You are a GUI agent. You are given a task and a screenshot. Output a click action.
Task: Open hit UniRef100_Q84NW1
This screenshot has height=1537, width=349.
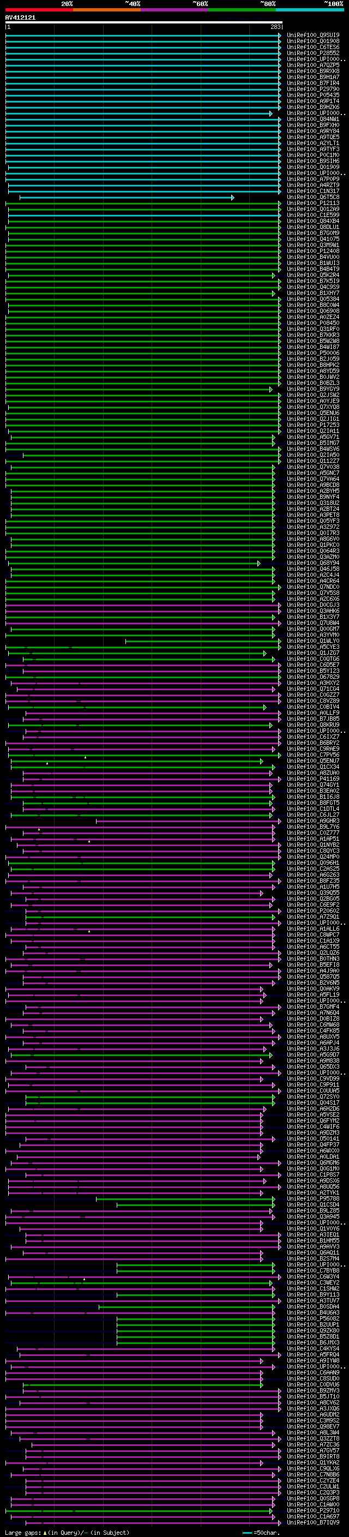click(313, 119)
